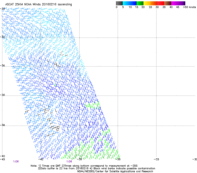197x173 pixels.
Task: Click the '5' legend scale label
Action: [123, 7]
